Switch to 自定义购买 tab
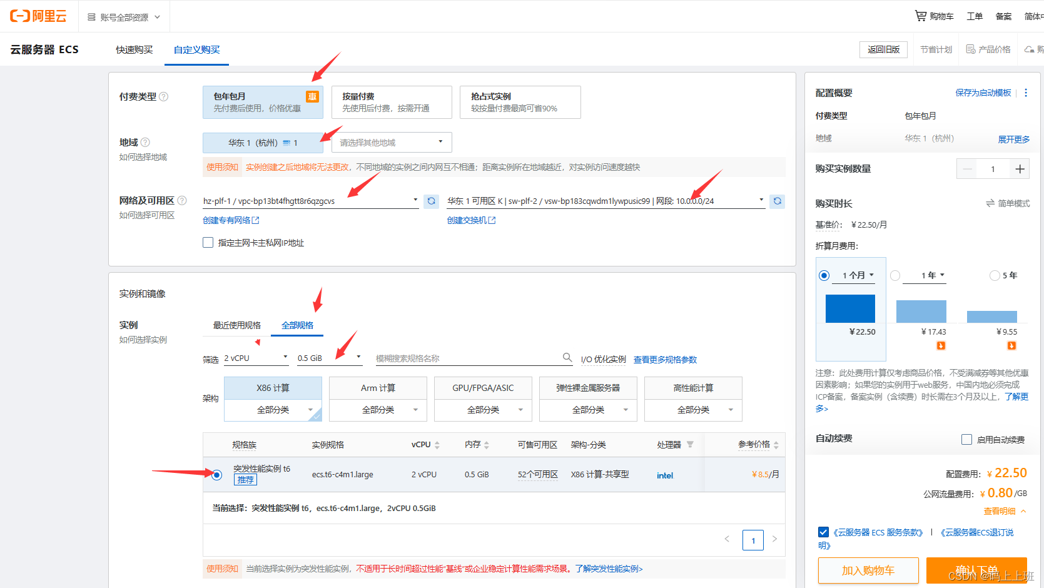This screenshot has height=588, width=1044. point(196,49)
